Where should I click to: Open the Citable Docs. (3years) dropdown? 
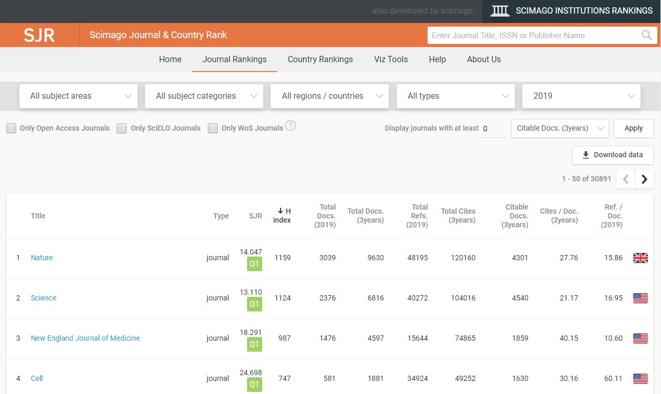click(x=560, y=128)
